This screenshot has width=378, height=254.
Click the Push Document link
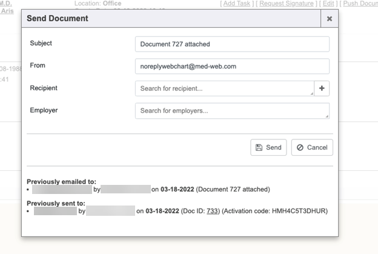pyautogui.click(x=360, y=4)
